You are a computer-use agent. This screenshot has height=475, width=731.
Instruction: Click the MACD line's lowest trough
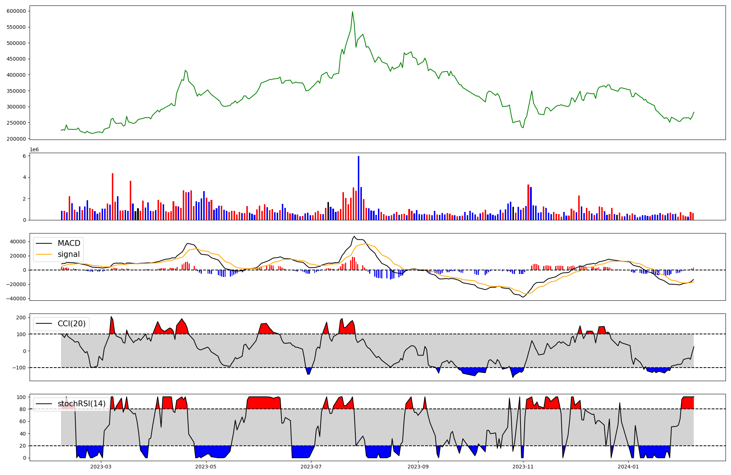point(523,297)
